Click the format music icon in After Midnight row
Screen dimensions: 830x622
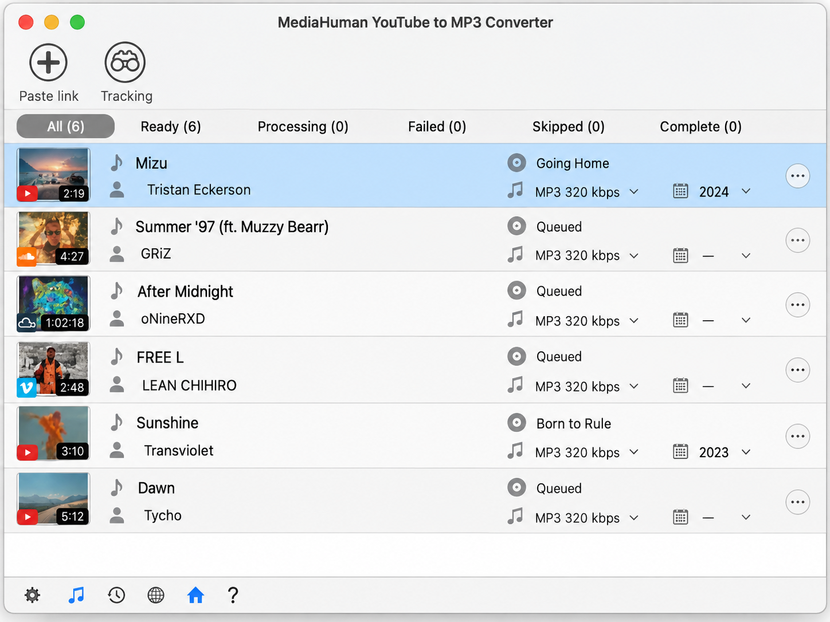tap(515, 319)
